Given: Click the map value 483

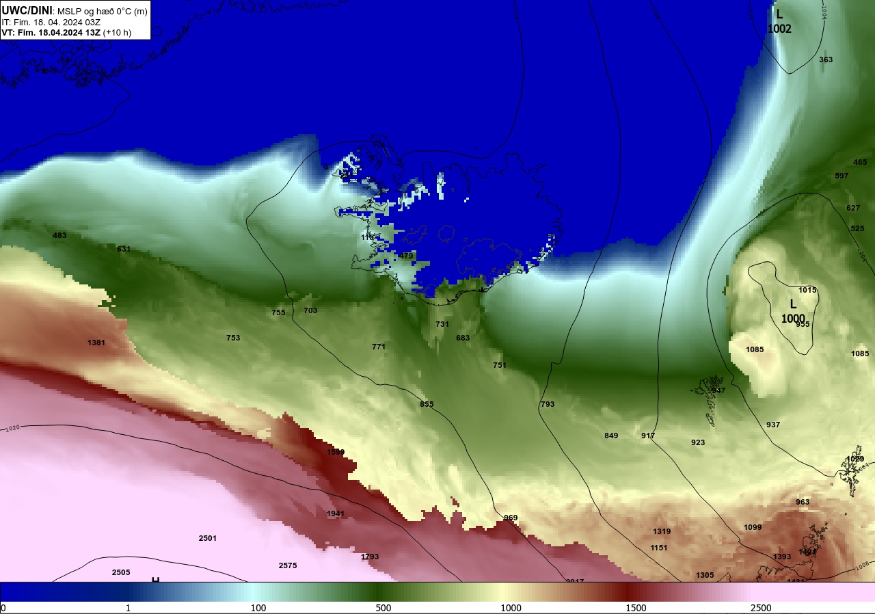Looking at the screenshot, I should tap(59, 235).
